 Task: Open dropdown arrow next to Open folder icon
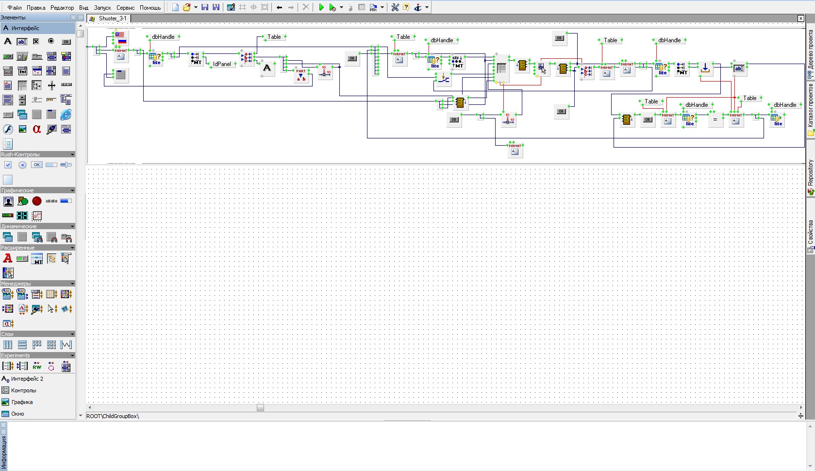[x=196, y=7]
